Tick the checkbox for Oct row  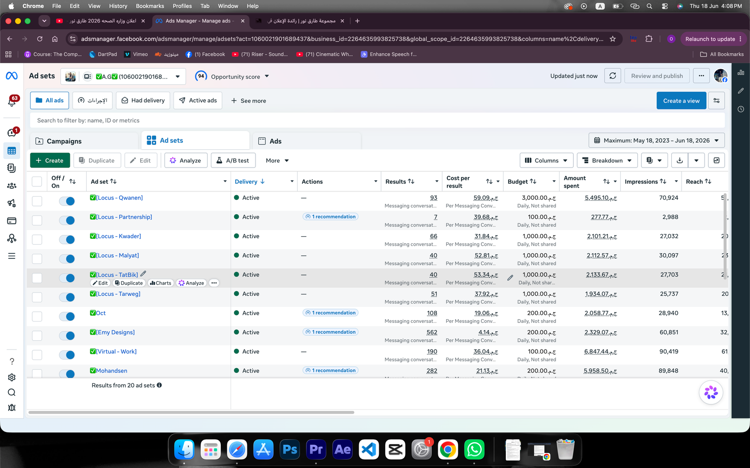(37, 316)
